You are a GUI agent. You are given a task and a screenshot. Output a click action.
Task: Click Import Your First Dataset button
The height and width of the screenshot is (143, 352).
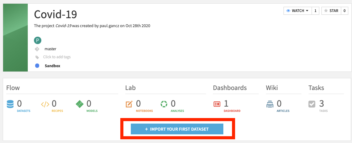(177, 129)
